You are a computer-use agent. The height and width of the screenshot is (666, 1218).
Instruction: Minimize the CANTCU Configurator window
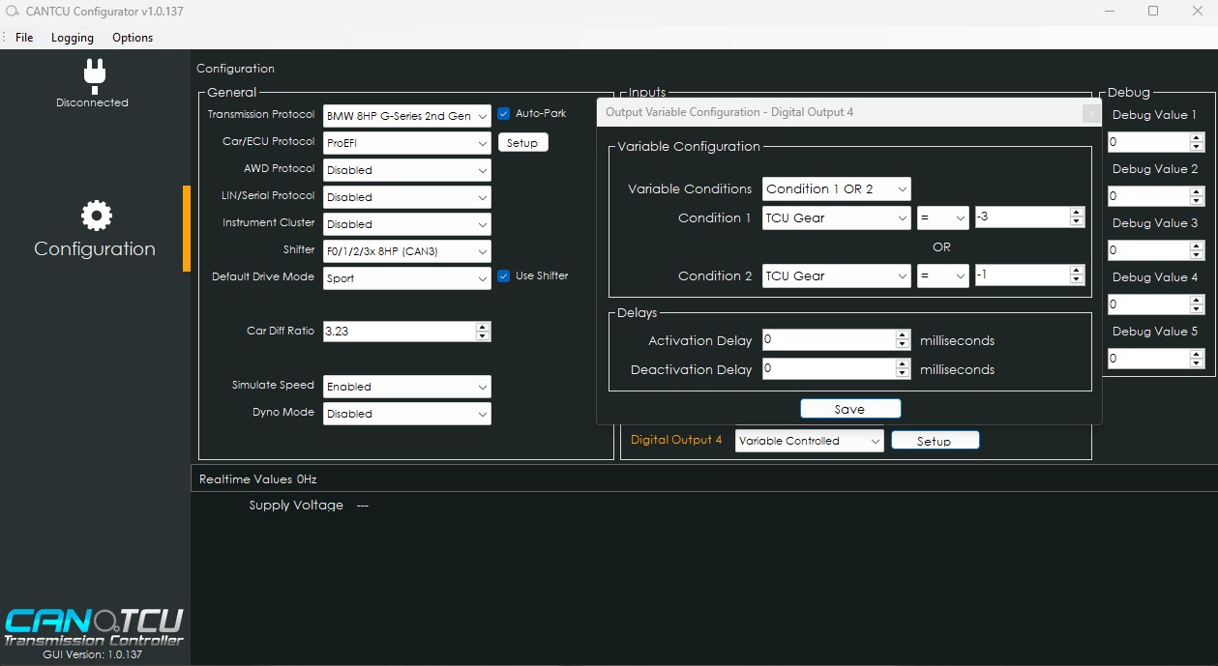click(x=1109, y=12)
